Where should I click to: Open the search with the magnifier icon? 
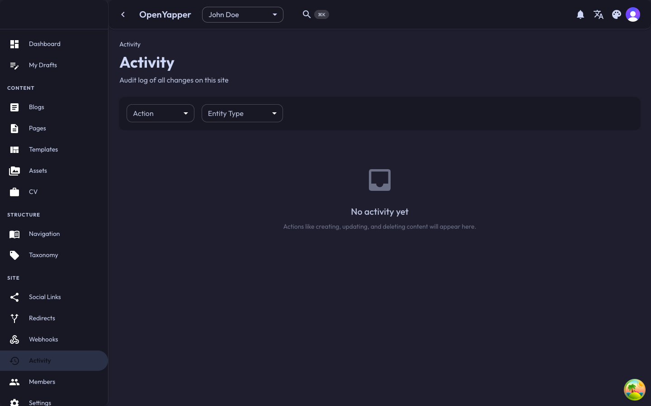tap(307, 14)
